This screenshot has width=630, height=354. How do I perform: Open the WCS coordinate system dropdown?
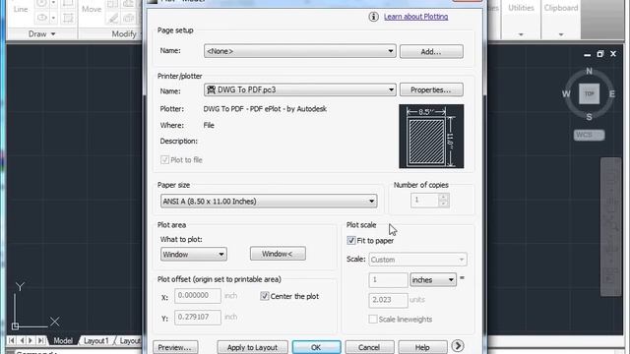[x=589, y=135]
